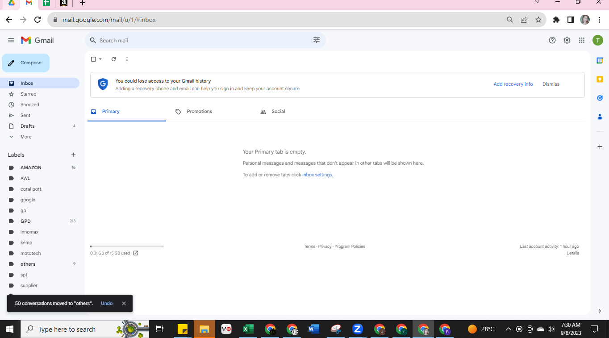The height and width of the screenshot is (338, 609).
Task: Open Google Keep side panel icon
Action: coord(600,79)
